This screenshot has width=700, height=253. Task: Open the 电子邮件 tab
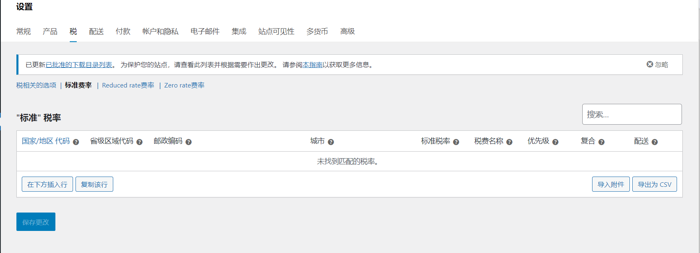click(x=205, y=31)
